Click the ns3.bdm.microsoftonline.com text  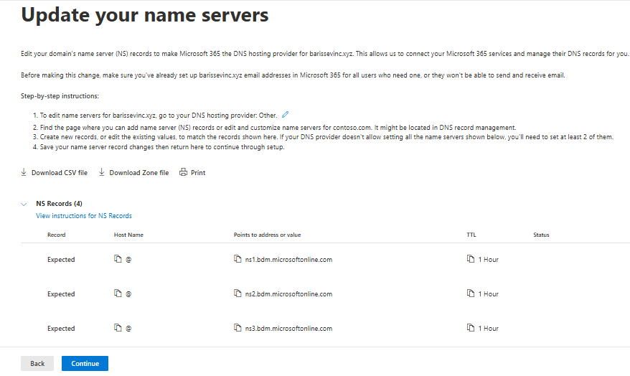tap(289, 329)
